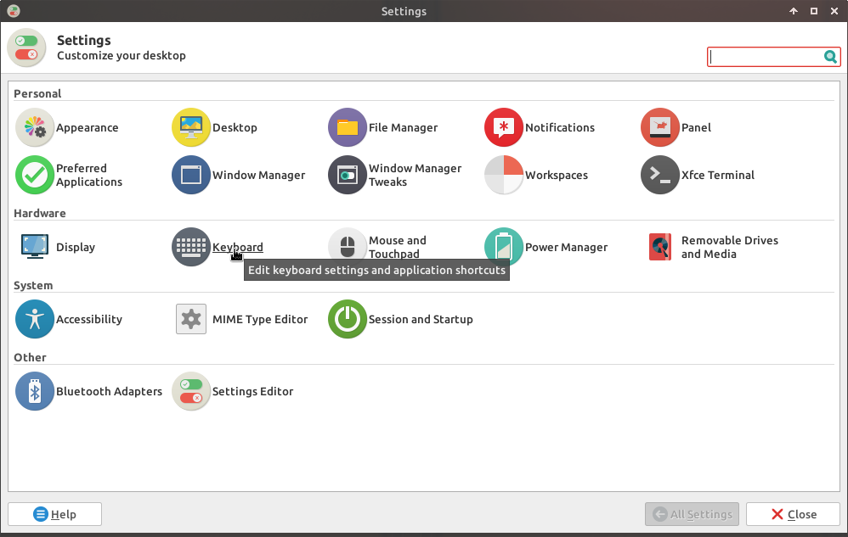The width and height of the screenshot is (848, 537).
Task: Open the Session and Startup power icon
Action: click(348, 319)
